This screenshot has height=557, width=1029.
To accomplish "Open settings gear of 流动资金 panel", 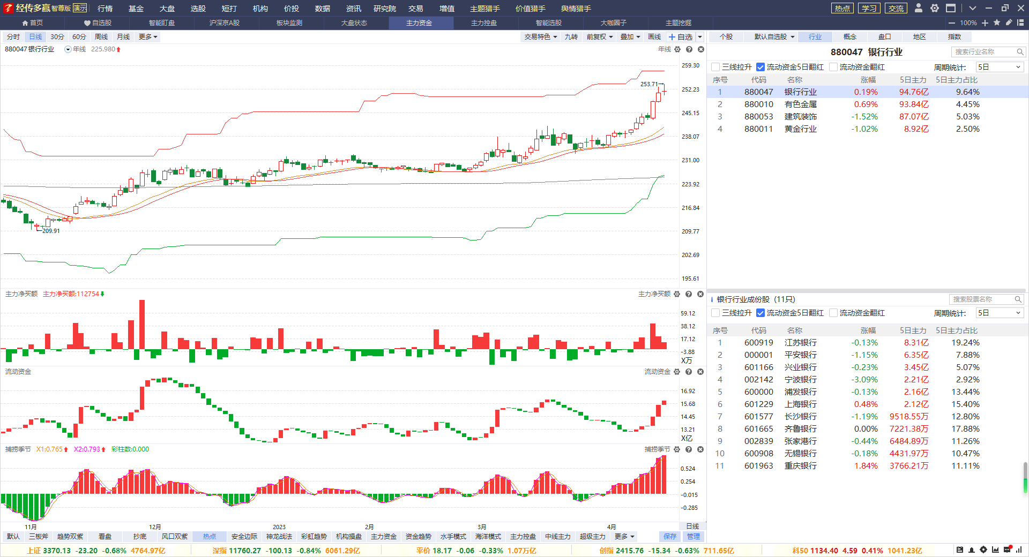I will 677,372.
